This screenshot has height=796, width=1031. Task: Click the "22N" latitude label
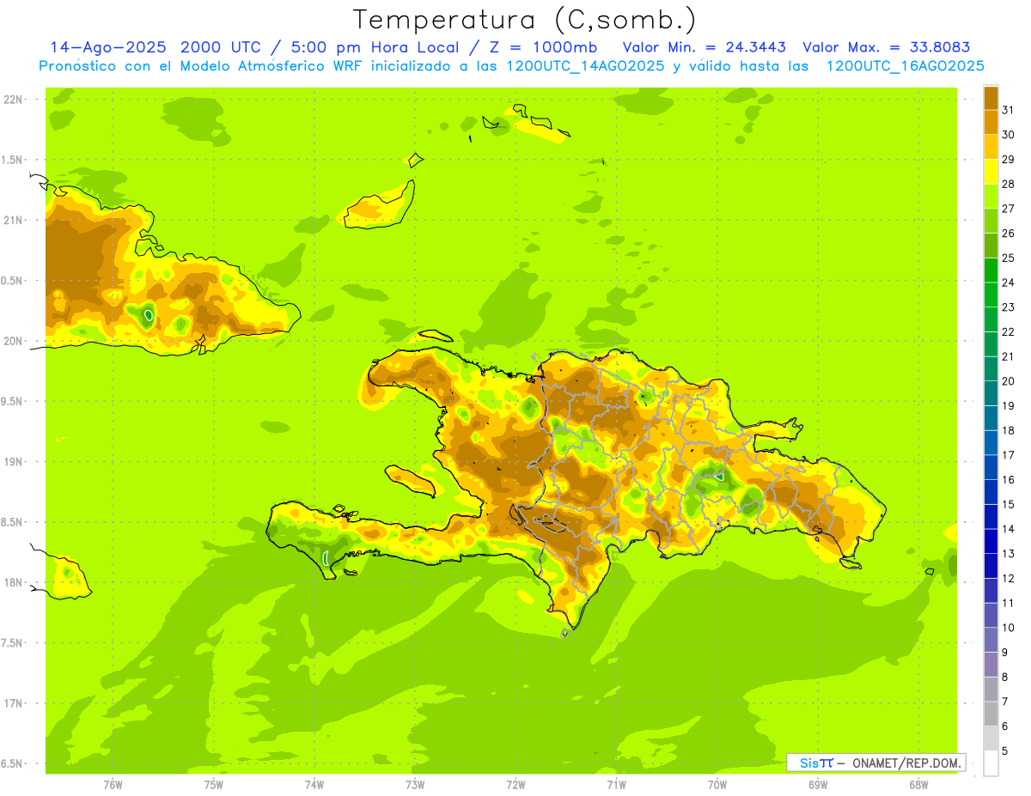click(14, 100)
